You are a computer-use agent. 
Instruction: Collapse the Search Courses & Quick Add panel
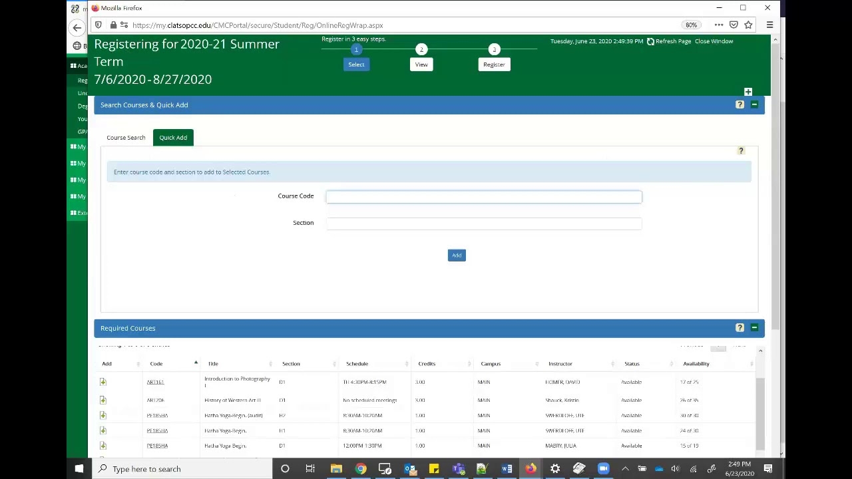pos(754,104)
